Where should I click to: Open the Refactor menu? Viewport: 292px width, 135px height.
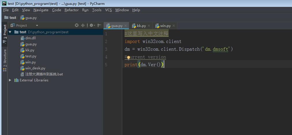point(71,10)
